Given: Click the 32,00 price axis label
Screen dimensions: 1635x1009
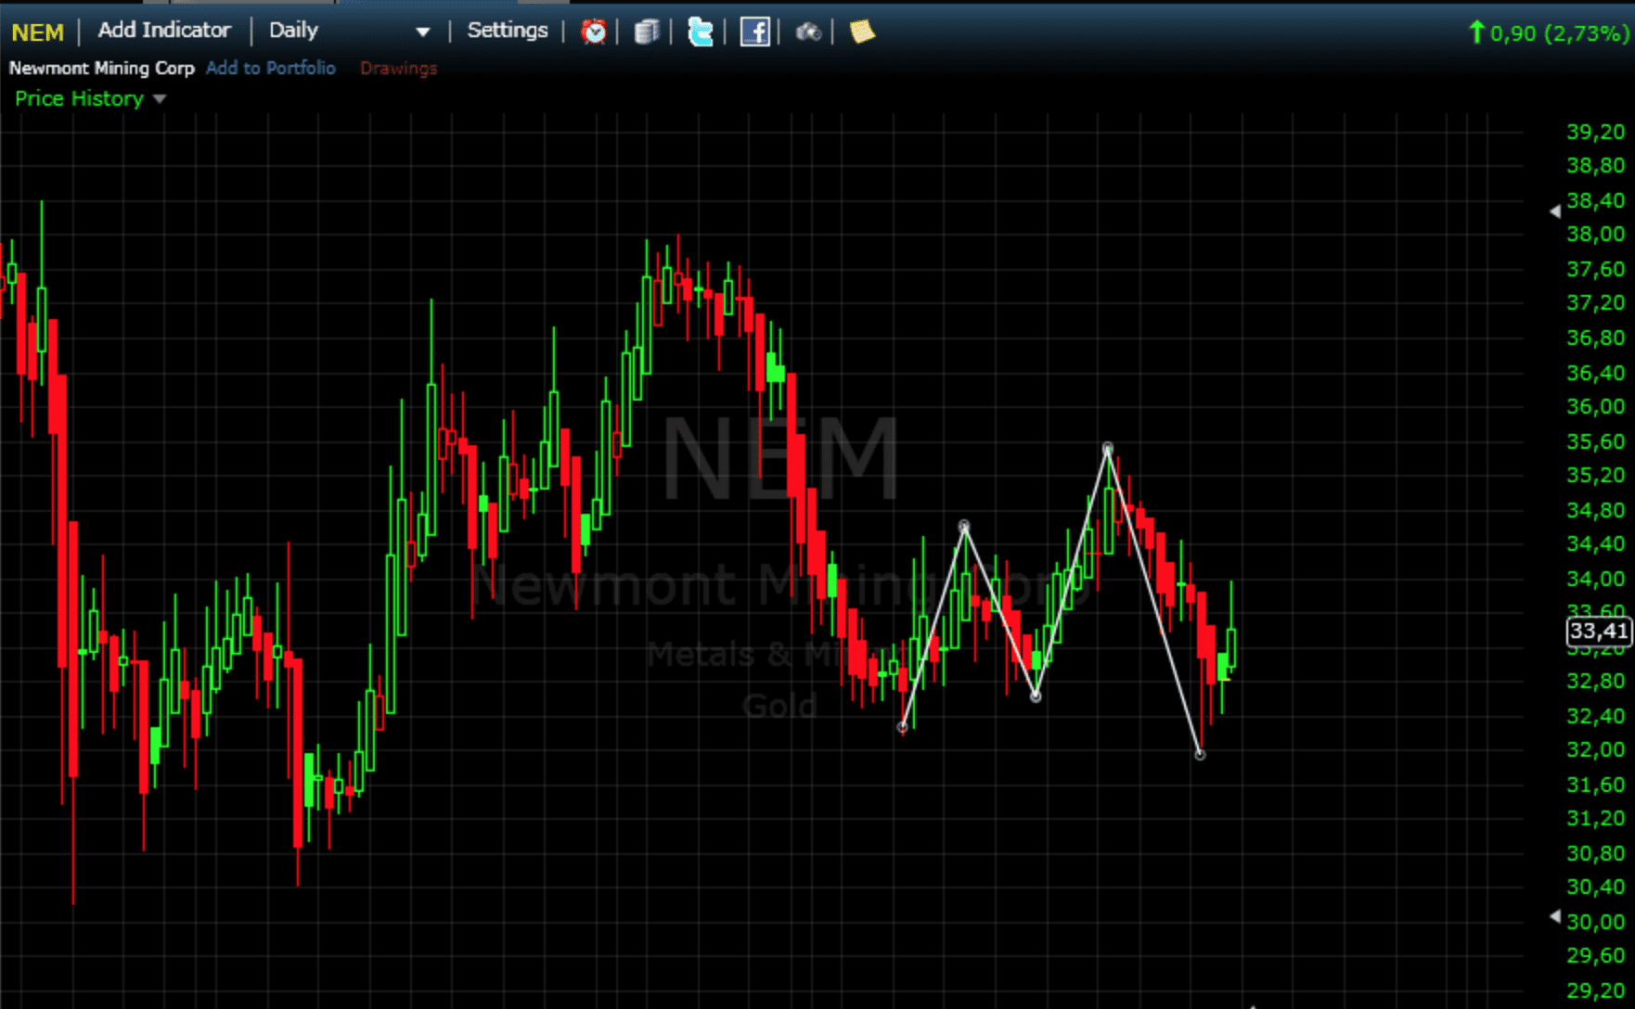Looking at the screenshot, I should (1595, 749).
